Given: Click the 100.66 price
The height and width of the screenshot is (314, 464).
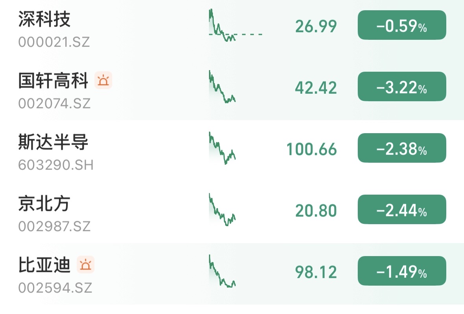Looking at the screenshot, I should [312, 150].
